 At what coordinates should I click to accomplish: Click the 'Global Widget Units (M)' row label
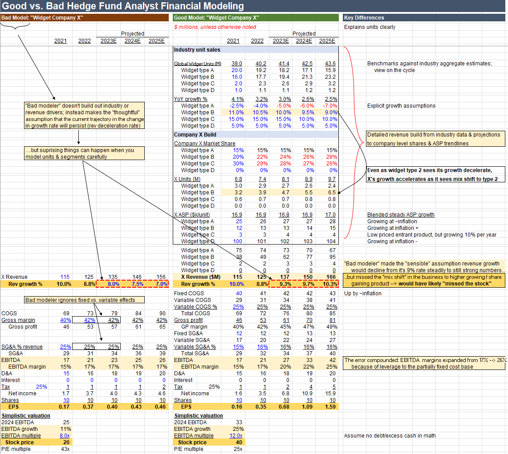[x=198, y=64]
